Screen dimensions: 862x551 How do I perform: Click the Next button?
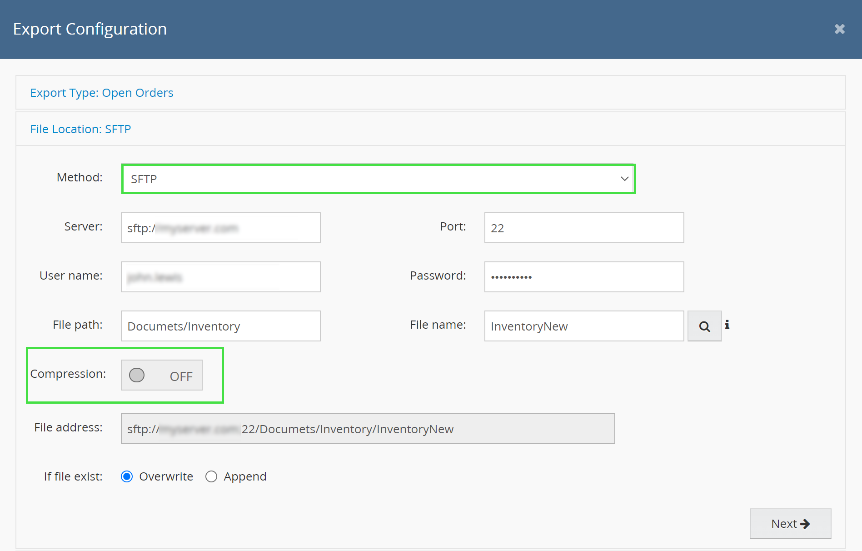(790, 524)
